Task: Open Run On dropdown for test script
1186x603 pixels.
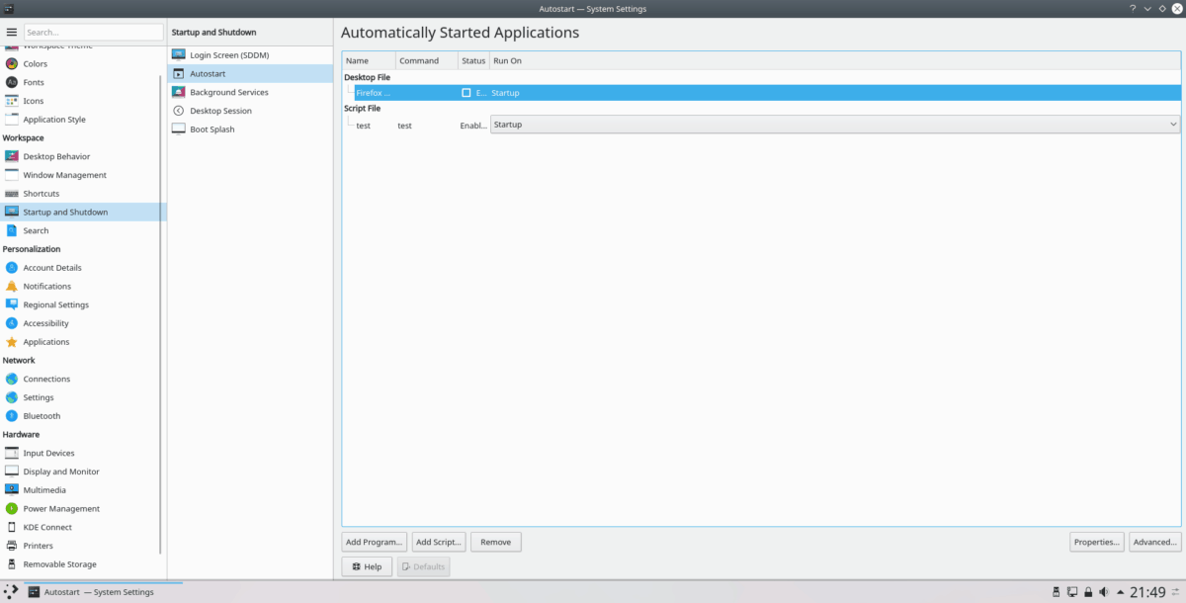Action: point(835,125)
